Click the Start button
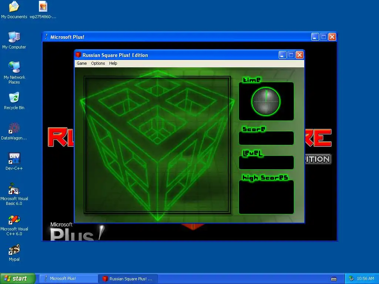Viewport: 379px width, 284px height. click(17, 278)
